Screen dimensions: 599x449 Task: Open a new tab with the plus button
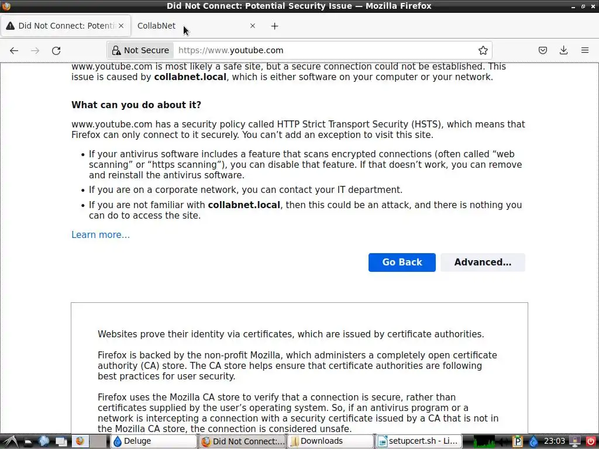click(x=275, y=26)
